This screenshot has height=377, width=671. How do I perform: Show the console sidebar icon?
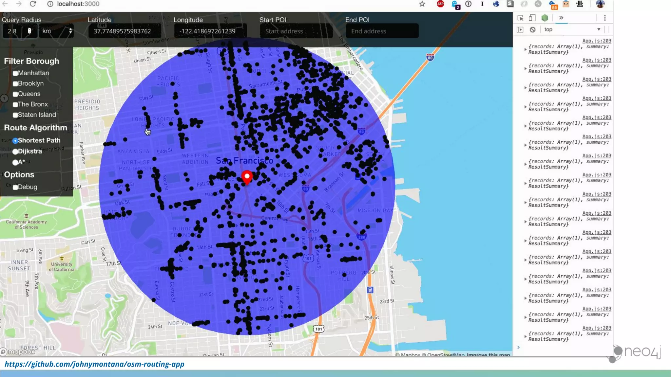pos(520,29)
